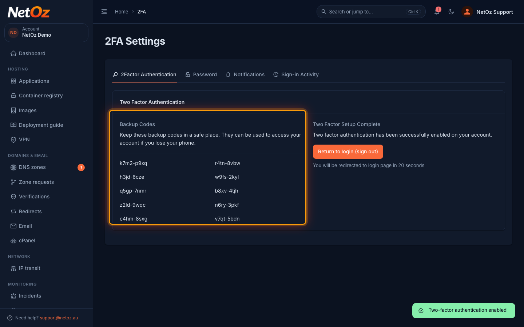The width and height of the screenshot is (524, 327).
Task: Open cPanel page
Action: point(46,241)
